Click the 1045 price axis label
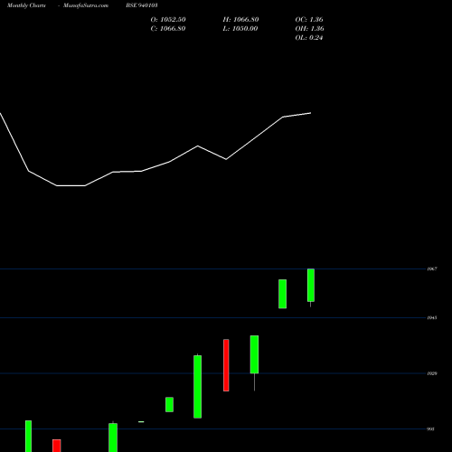 point(432,317)
